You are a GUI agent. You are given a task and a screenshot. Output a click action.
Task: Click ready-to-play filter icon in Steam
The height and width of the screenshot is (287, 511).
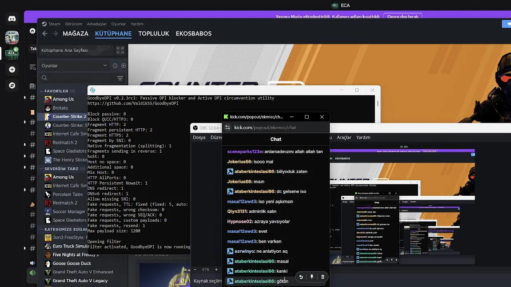click(123, 66)
